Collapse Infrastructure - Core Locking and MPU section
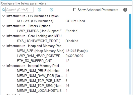The height and width of the screenshot is (95, 133). (3, 36)
